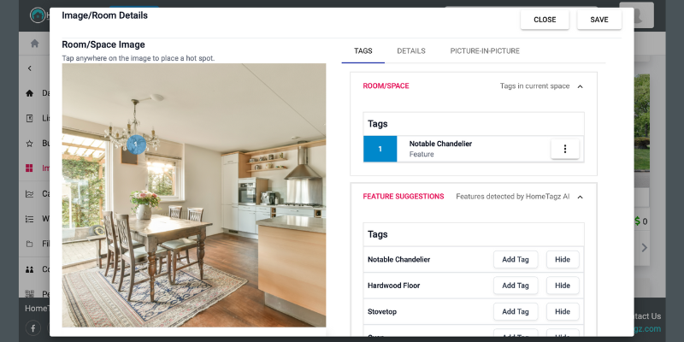Click the people contacts icon in sidebar
684x342 pixels.
point(30,269)
